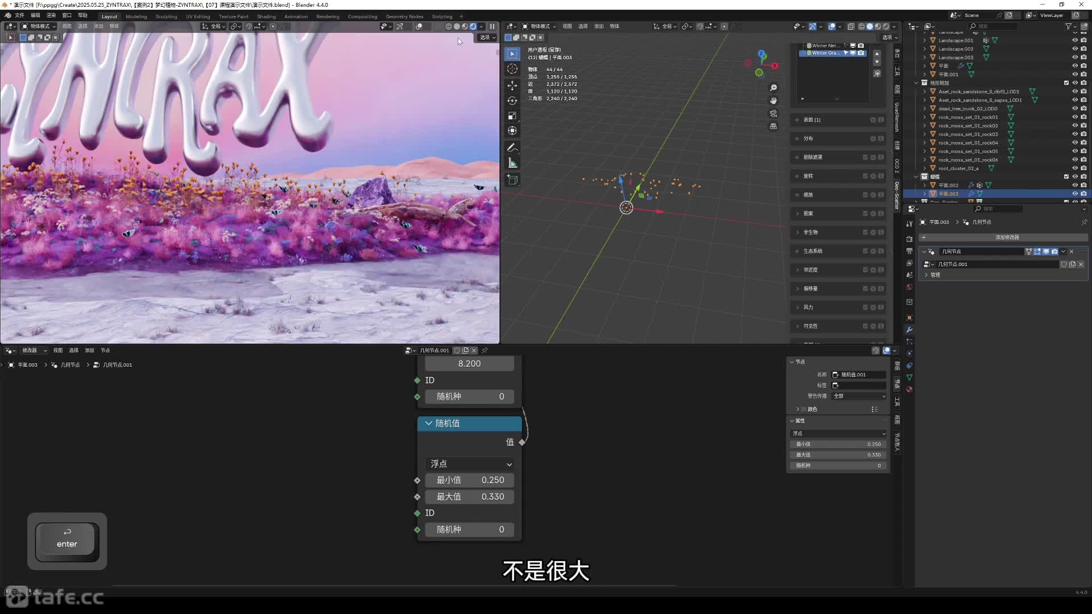Viewport: 1092px width, 614px height.
Task: Select the Transform tool in right viewport
Action: [x=512, y=131]
